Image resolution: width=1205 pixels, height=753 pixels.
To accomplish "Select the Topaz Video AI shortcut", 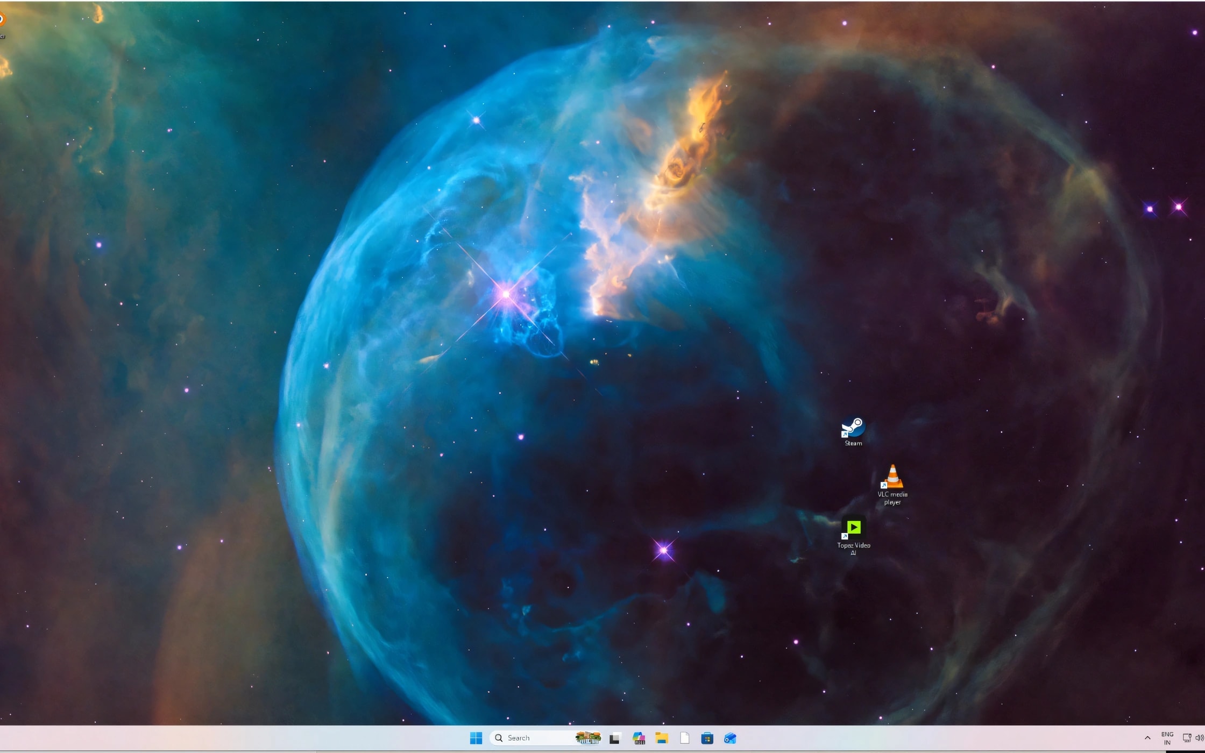I will pyautogui.click(x=853, y=535).
